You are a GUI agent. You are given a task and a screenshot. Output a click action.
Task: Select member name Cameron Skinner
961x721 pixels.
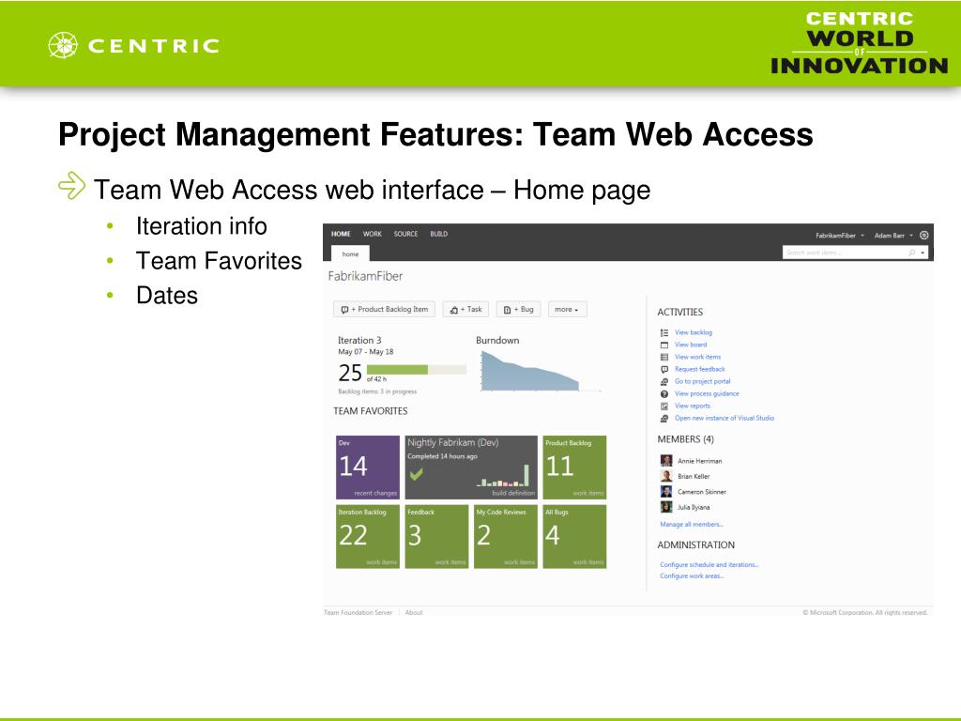[702, 492]
